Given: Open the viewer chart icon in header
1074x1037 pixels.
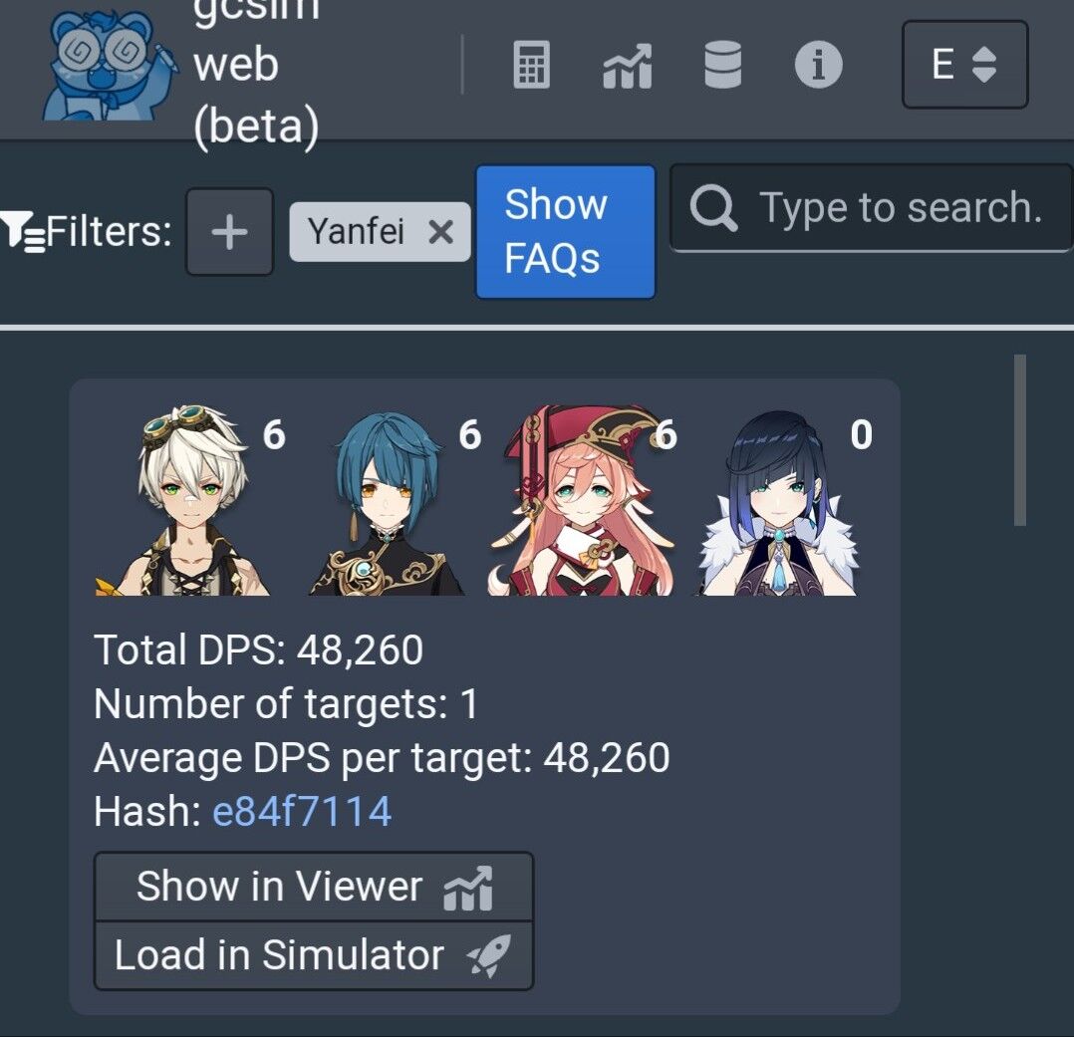Looking at the screenshot, I should [x=627, y=67].
